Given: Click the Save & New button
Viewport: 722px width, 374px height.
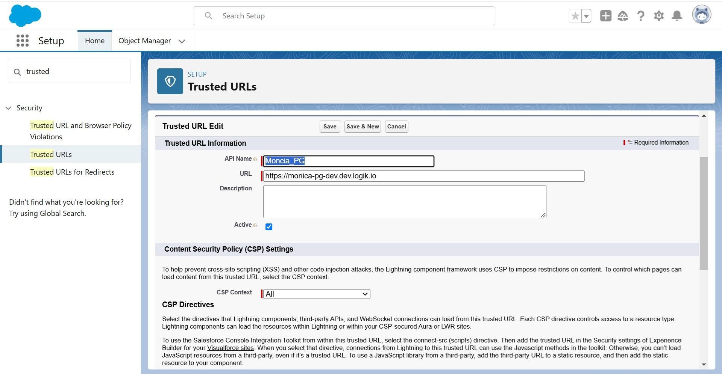Looking at the screenshot, I should point(363,127).
